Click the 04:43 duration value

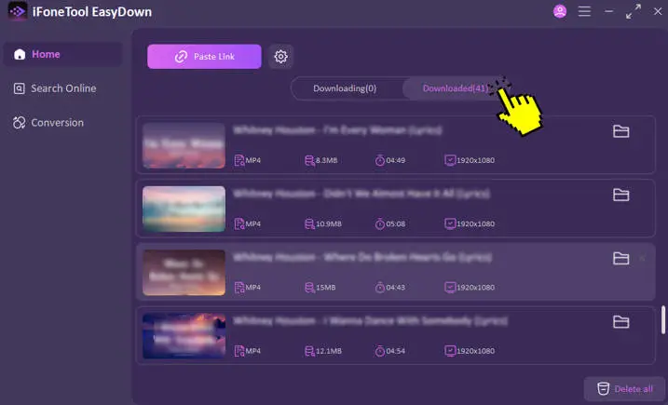395,288
